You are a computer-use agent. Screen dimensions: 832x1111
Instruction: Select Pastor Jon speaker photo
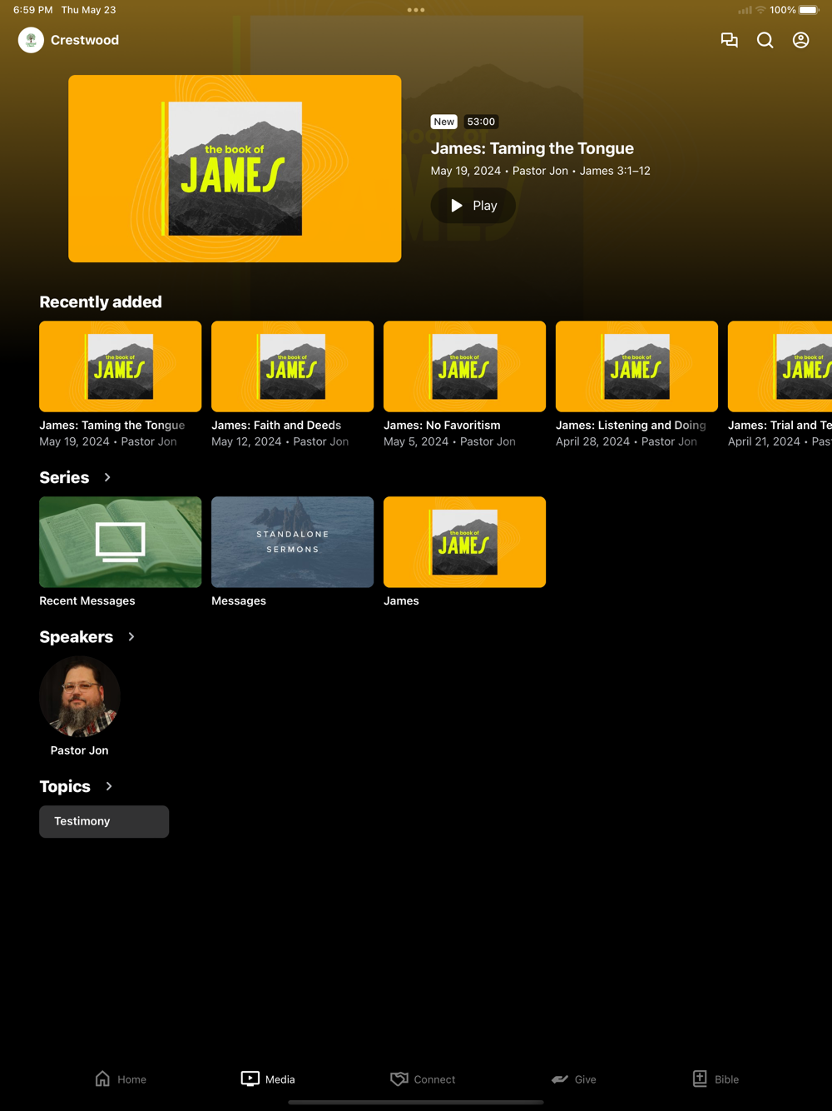pyautogui.click(x=80, y=696)
